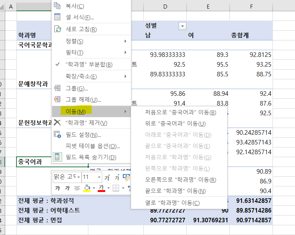Open the 성별 filter dropdown button
The height and width of the screenshot is (235, 295).
click(182, 26)
